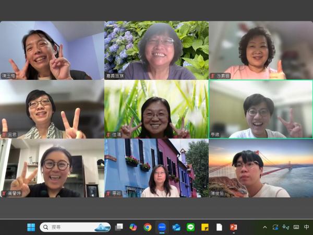This screenshot has width=313, height=235.
Task: Open Task View from the taskbar
Action: coord(119,227)
